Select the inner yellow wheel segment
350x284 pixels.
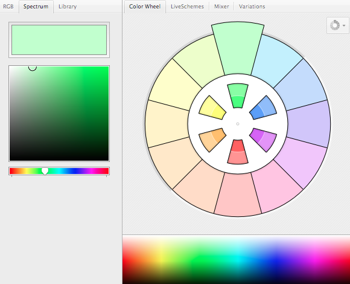click(x=212, y=108)
